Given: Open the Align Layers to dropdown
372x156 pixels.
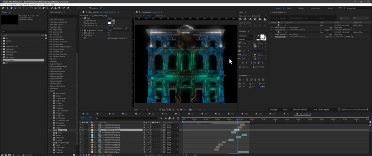Looking at the screenshot, I should (259, 16).
